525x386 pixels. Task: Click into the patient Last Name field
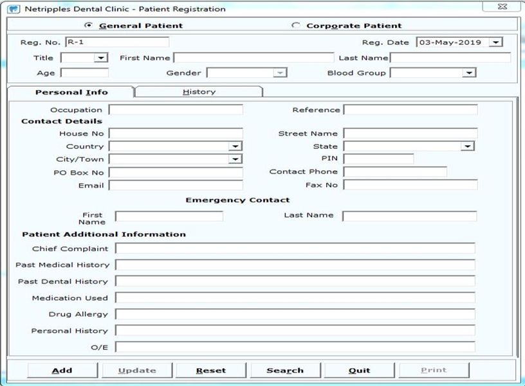(x=450, y=58)
